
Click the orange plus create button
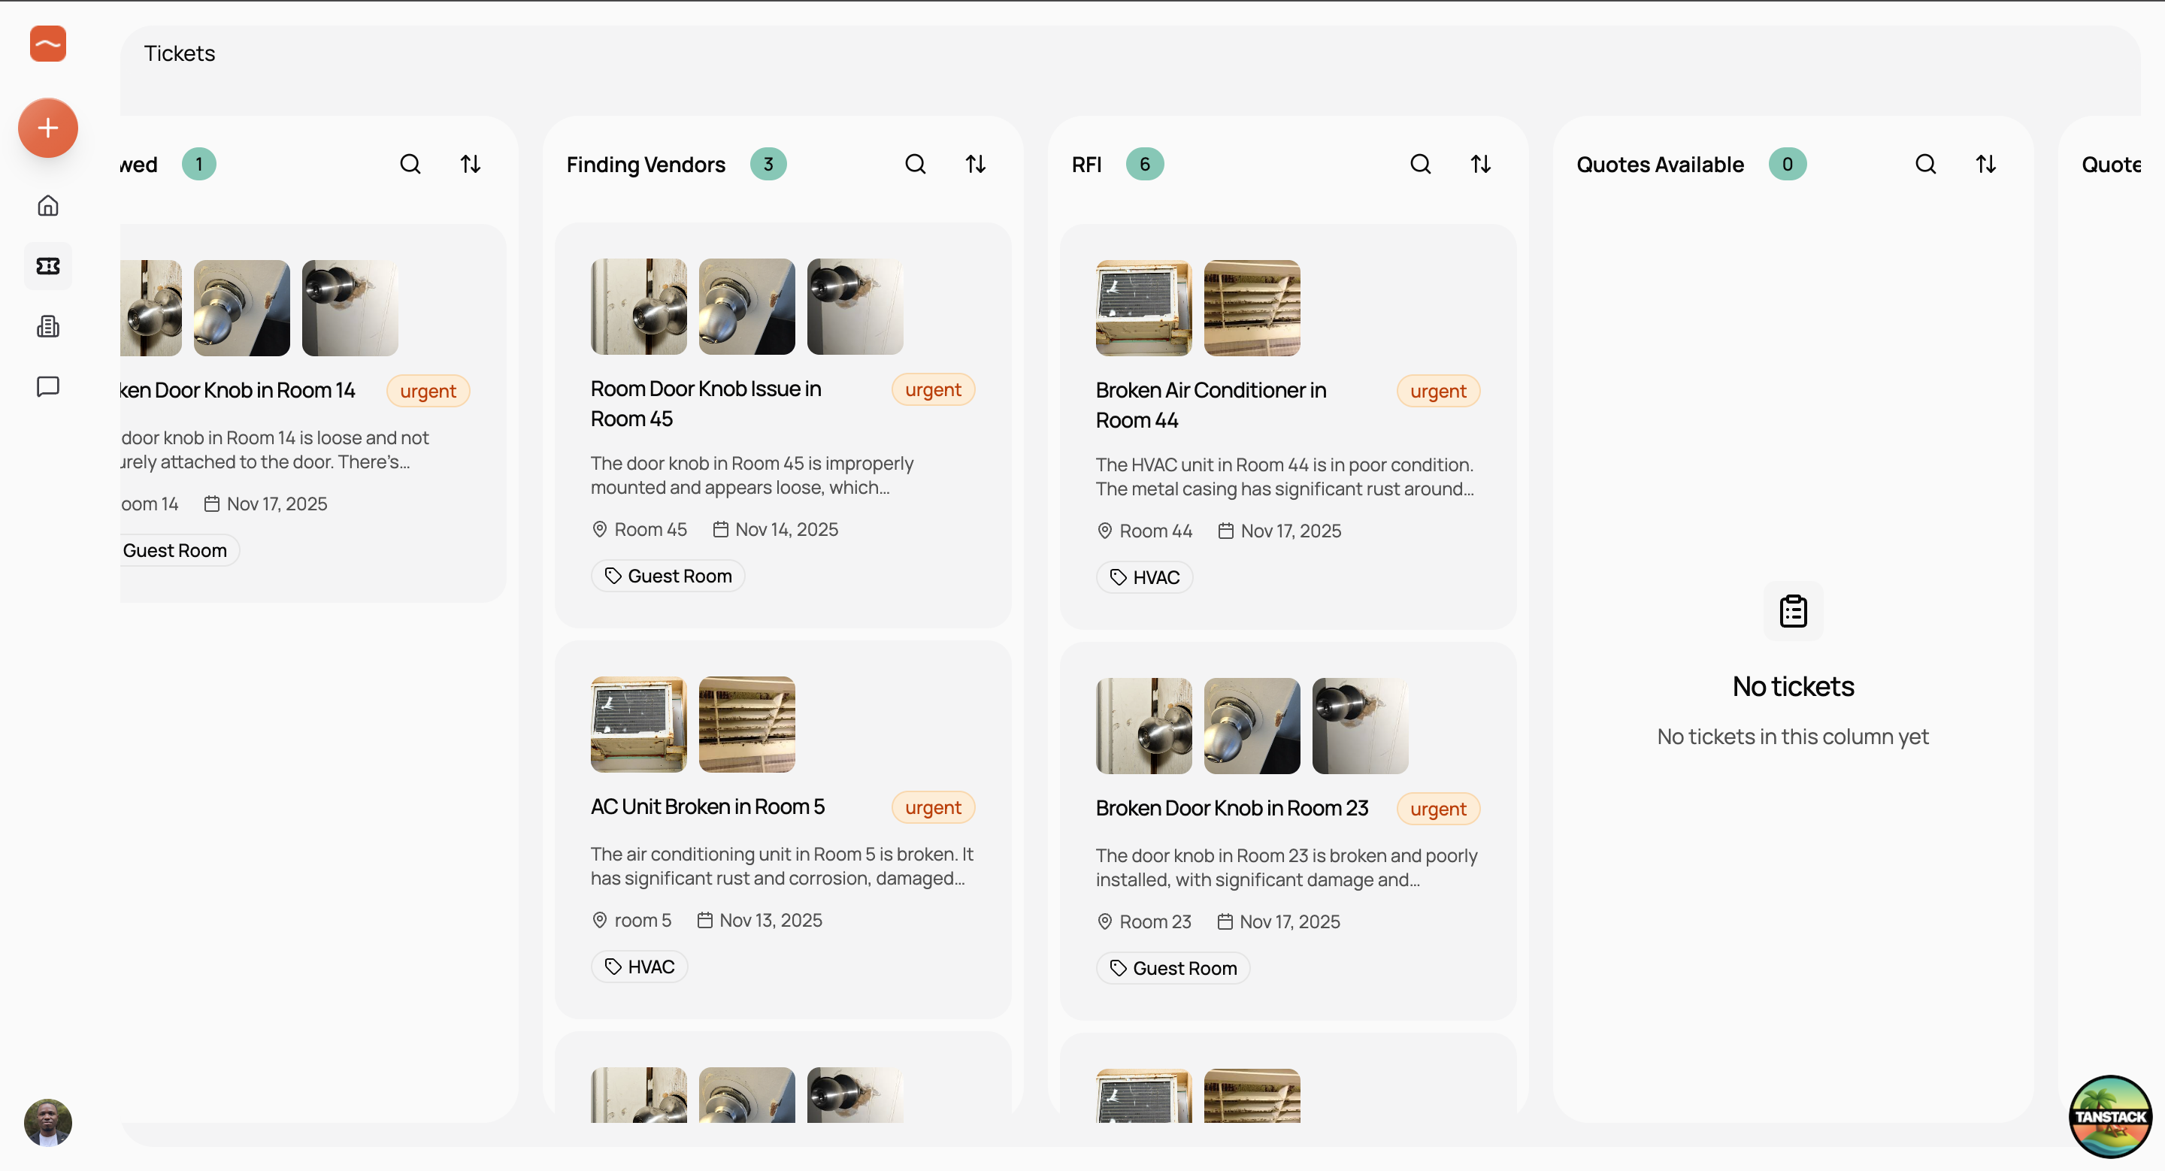click(x=48, y=128)
